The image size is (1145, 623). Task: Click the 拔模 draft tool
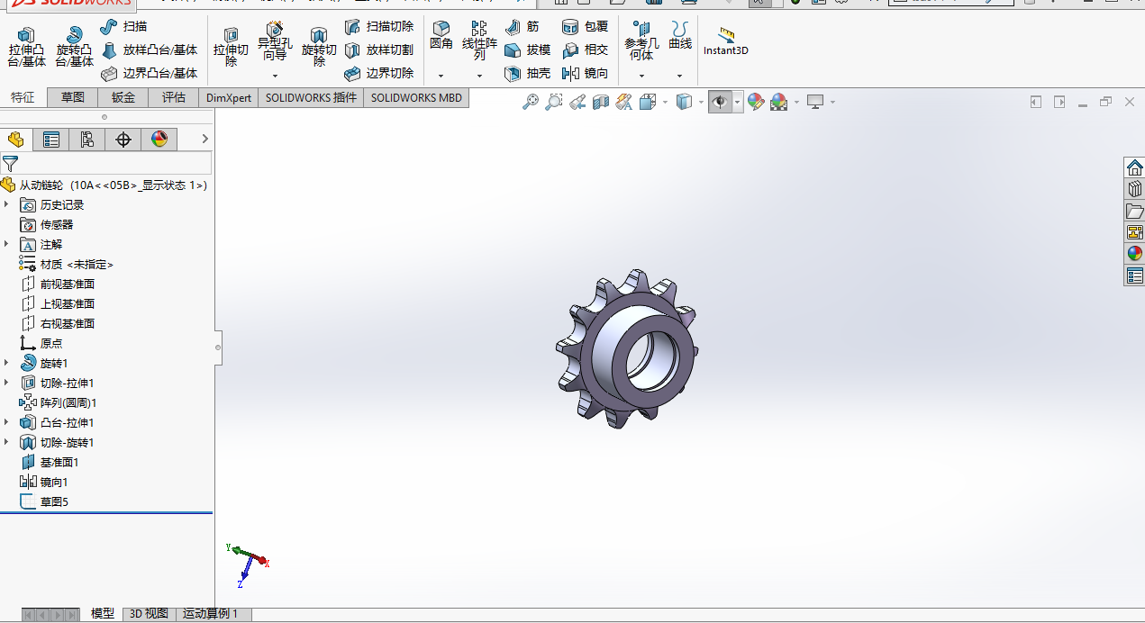pos(527,50)
